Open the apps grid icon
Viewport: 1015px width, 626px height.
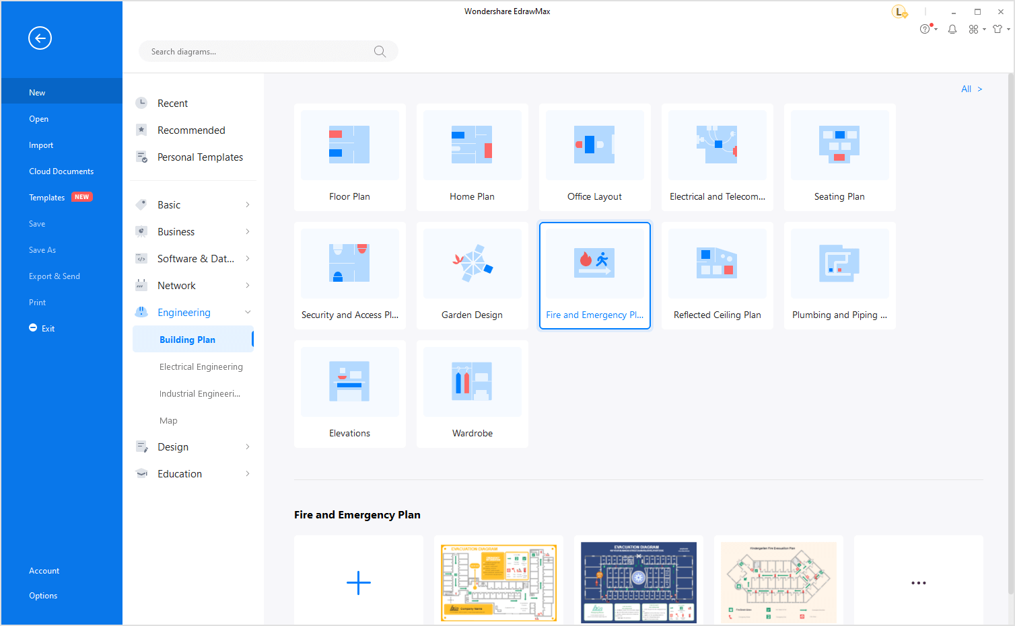[973, 29]
